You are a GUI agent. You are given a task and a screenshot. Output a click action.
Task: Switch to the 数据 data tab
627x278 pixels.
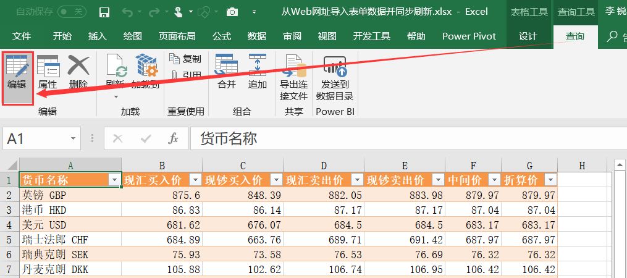[x=257, y=36]
